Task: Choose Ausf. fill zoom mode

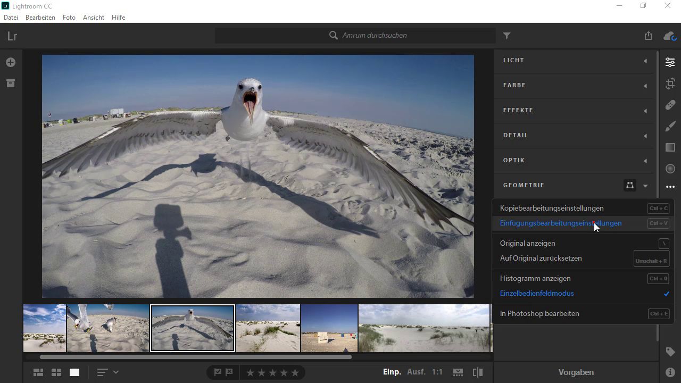Action: click(x=416, y=372)
